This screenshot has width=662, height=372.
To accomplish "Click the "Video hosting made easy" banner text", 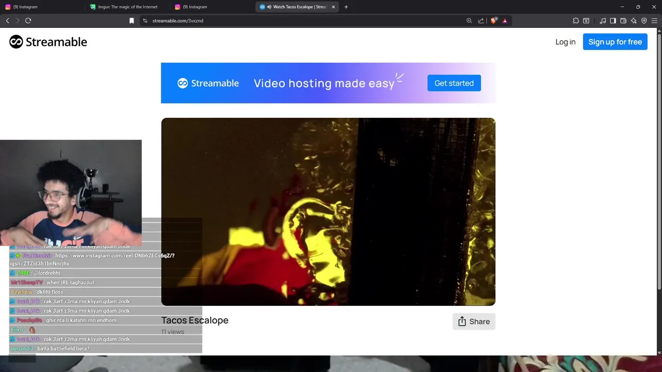I will (x=324, y=83).
